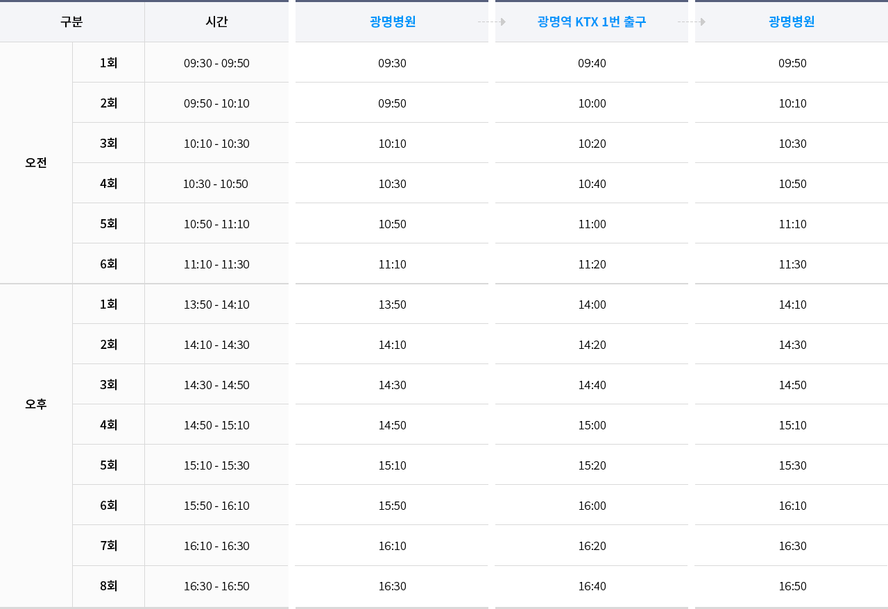Click the 3회 label in the 오전 section
The height and width of the screenshot is (609, 888).
(108, 144)
